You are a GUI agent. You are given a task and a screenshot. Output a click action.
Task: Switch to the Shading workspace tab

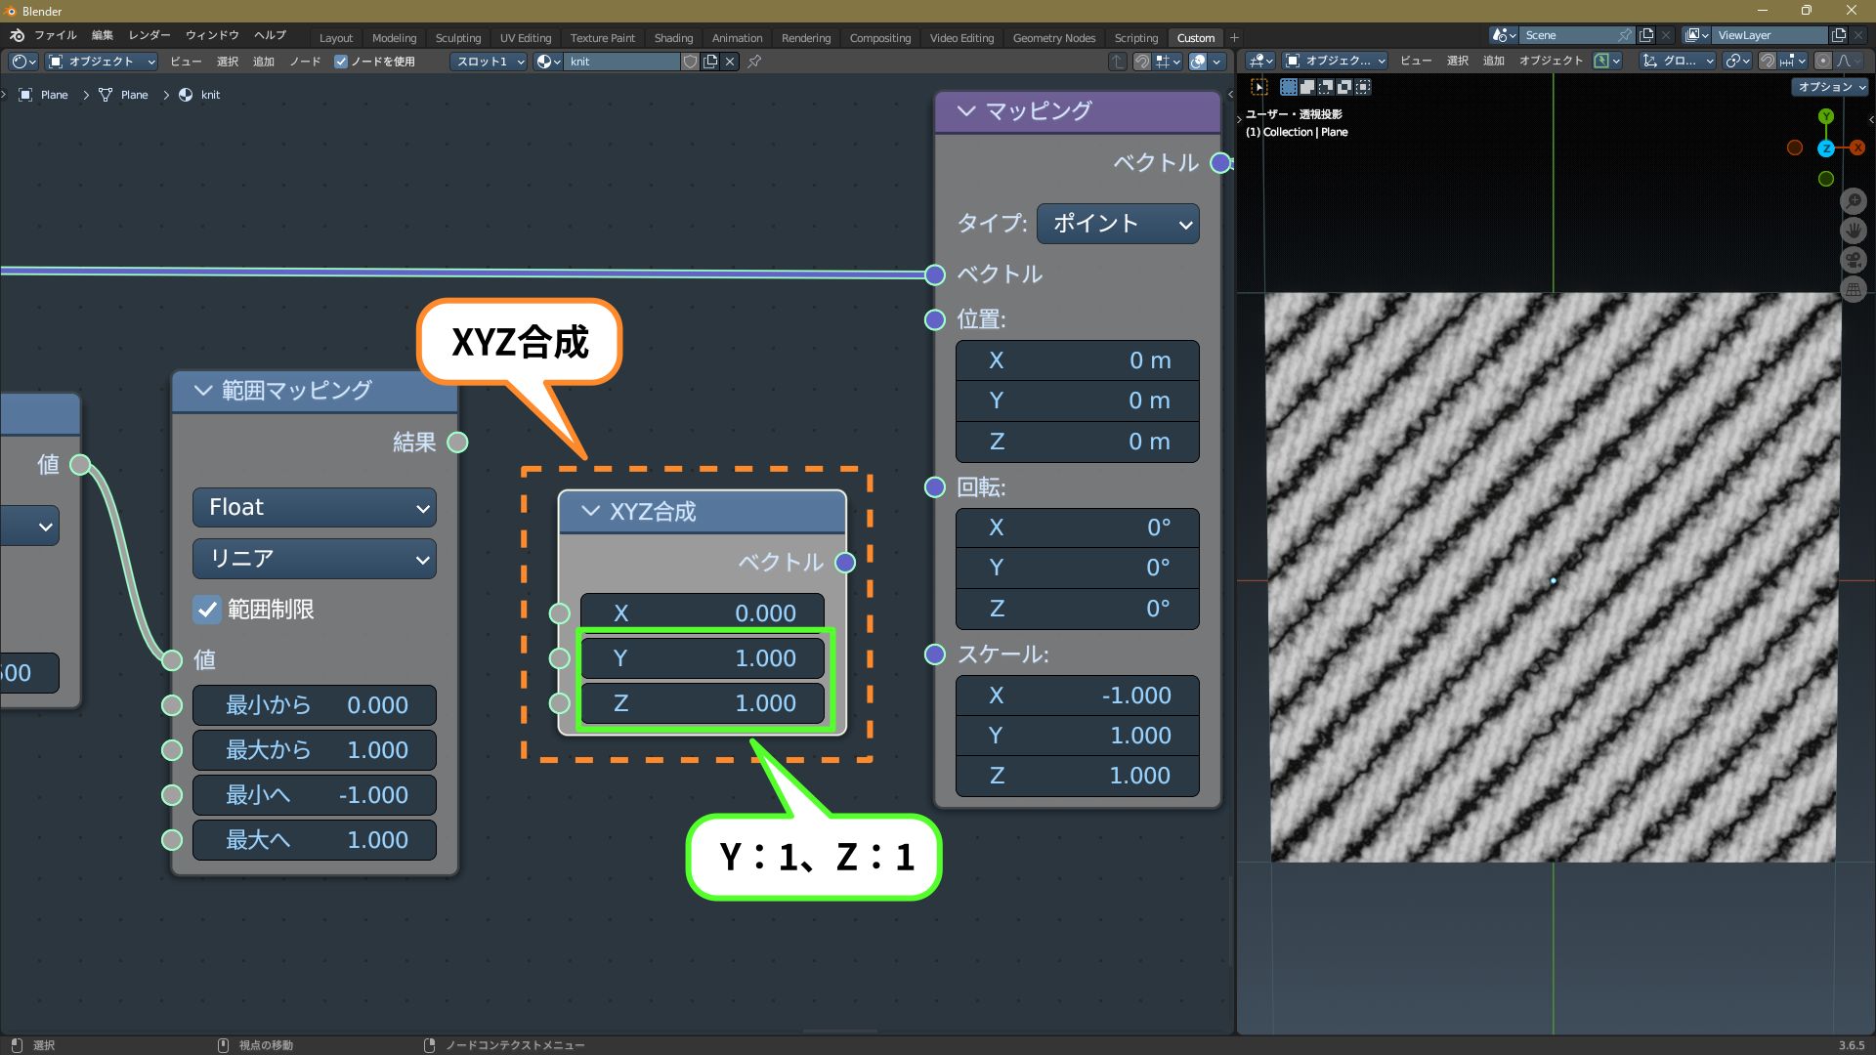point(672,38)
